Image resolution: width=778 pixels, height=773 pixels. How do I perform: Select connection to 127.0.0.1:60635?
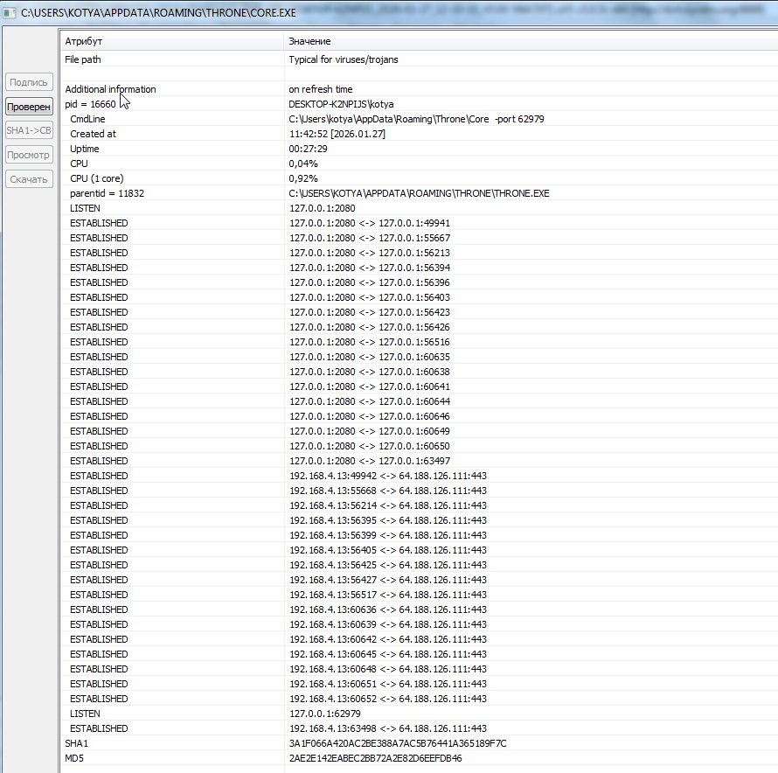(x=370, y=357)
